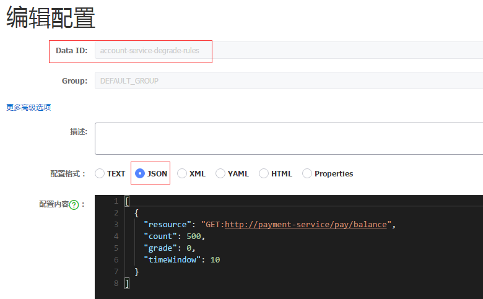Place cursor at closing bracket on line 8
The height and width of the screenshot is (299, 483).
click(x=127, y=283)
